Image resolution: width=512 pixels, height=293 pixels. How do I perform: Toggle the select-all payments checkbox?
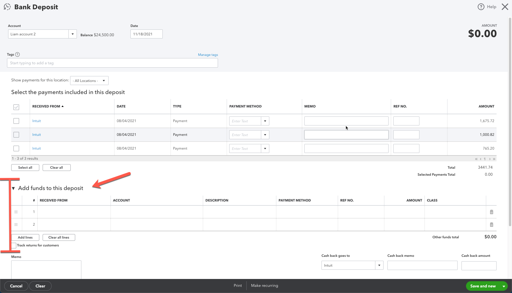[x=16, y=107]
